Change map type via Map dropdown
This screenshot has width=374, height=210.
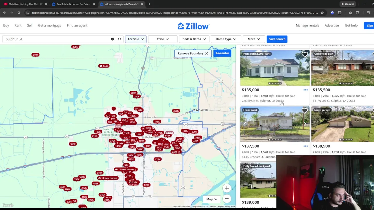click(212, 199)
